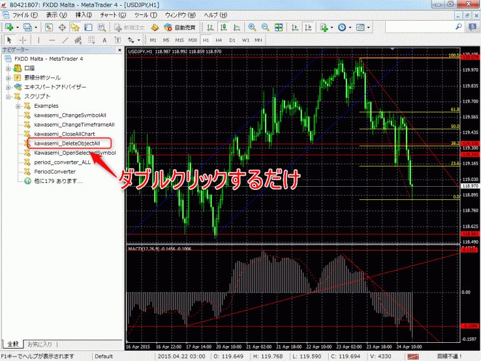Viewport: 481px width, 361px height.
Task: Switch to M5 timeframe
Action: pos(166,40)
